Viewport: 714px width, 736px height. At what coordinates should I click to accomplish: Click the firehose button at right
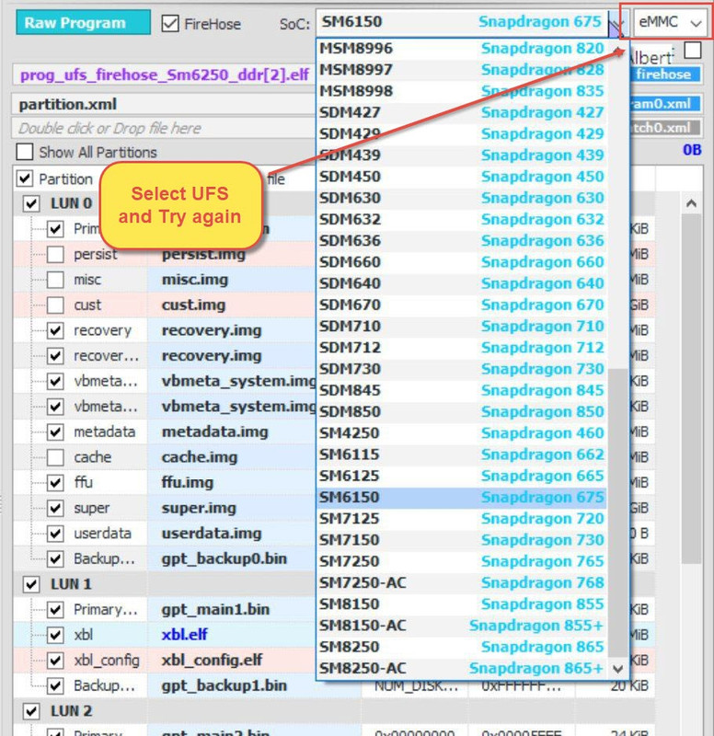pos(664,75)
